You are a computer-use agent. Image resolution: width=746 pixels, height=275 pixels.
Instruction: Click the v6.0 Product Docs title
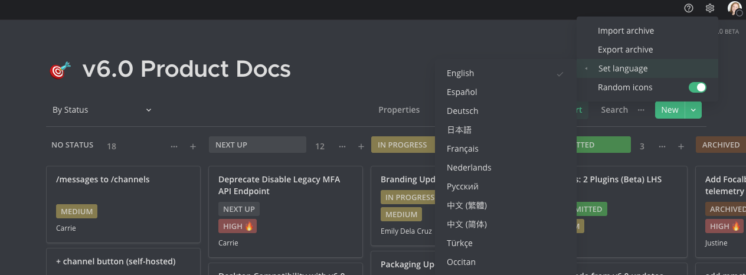click(x=186, y=70)
